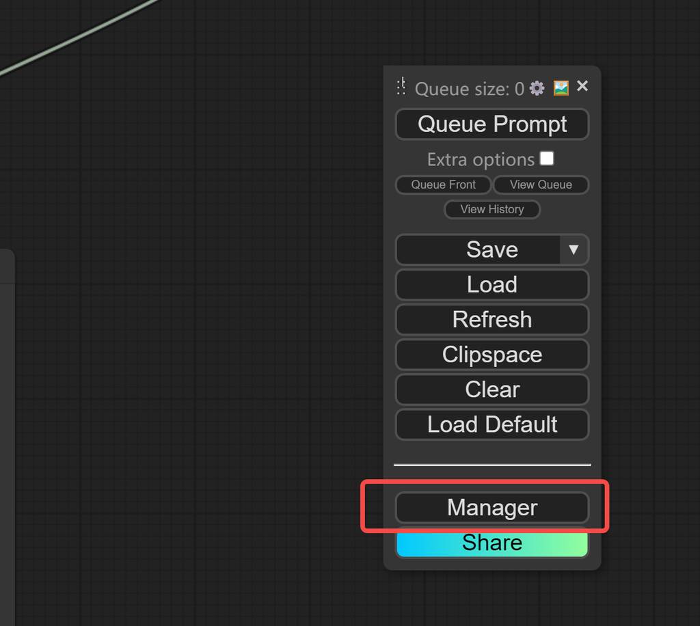Viewport: 700px width, 626px height.
Task: Expand the Save dropdown arrow
Action: pyautogui.click(x=574, y=249)
